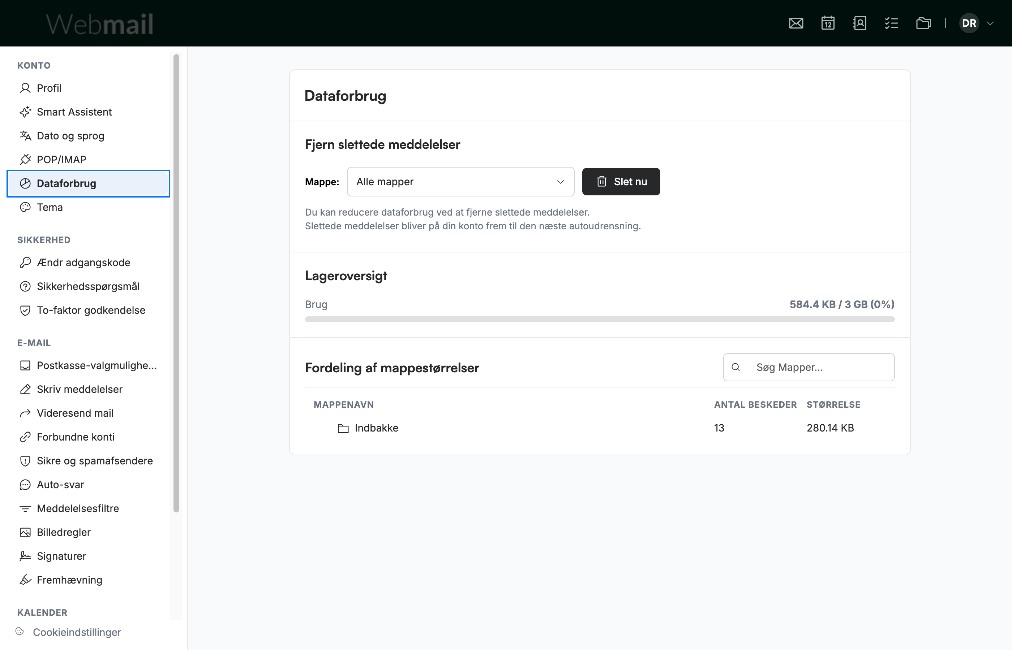1012x650 pixels.
Task: Click the Auto-svar chat bubble icon
Action: point(25,485)
